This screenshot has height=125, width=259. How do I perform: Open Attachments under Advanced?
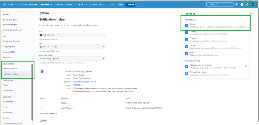(8, 102)
